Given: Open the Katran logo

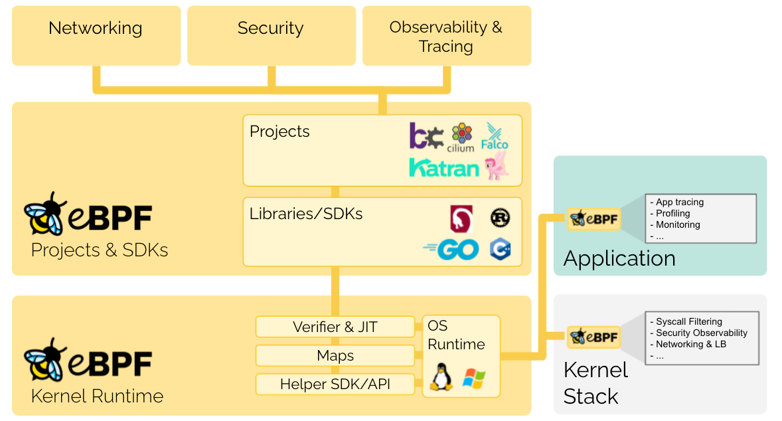Looking at the screenshot, I should (x=444, y=168).
